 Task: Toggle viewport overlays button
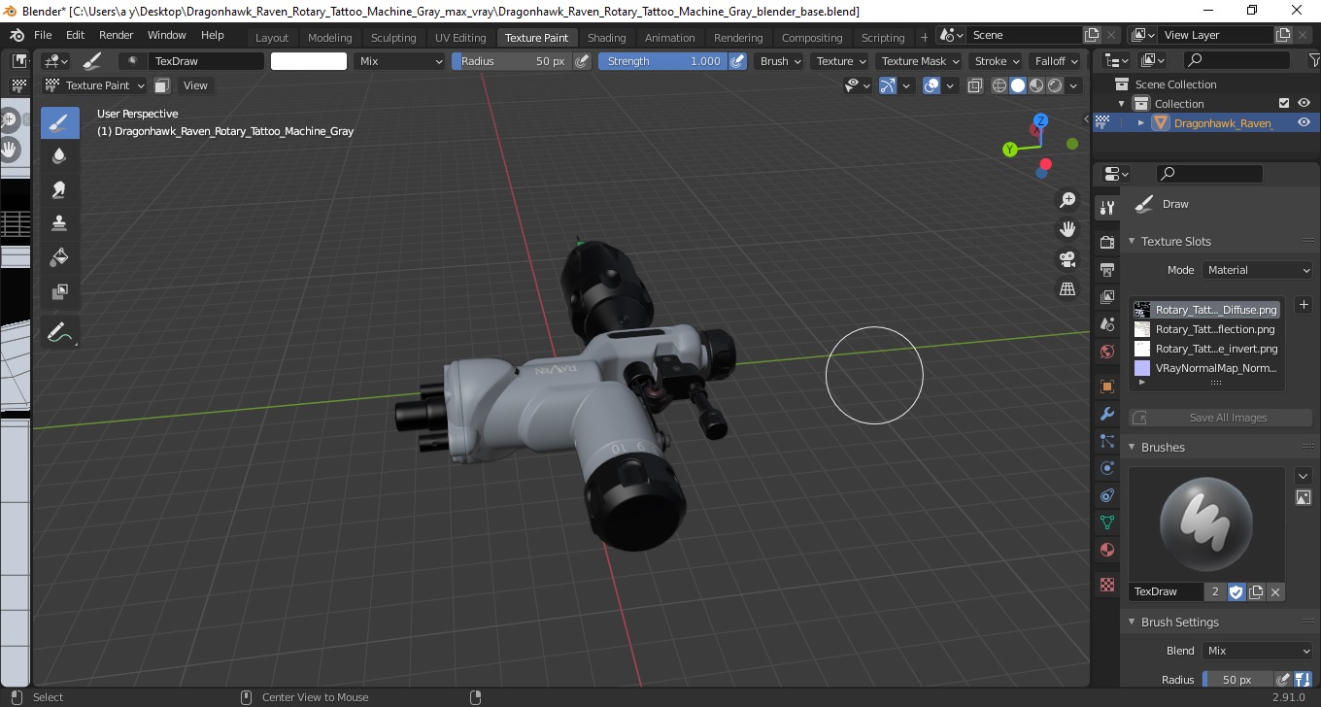point(931,85)
